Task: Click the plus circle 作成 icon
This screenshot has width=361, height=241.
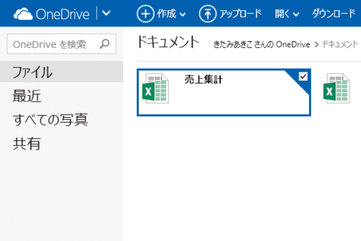Action: click(x=145, y=14)
